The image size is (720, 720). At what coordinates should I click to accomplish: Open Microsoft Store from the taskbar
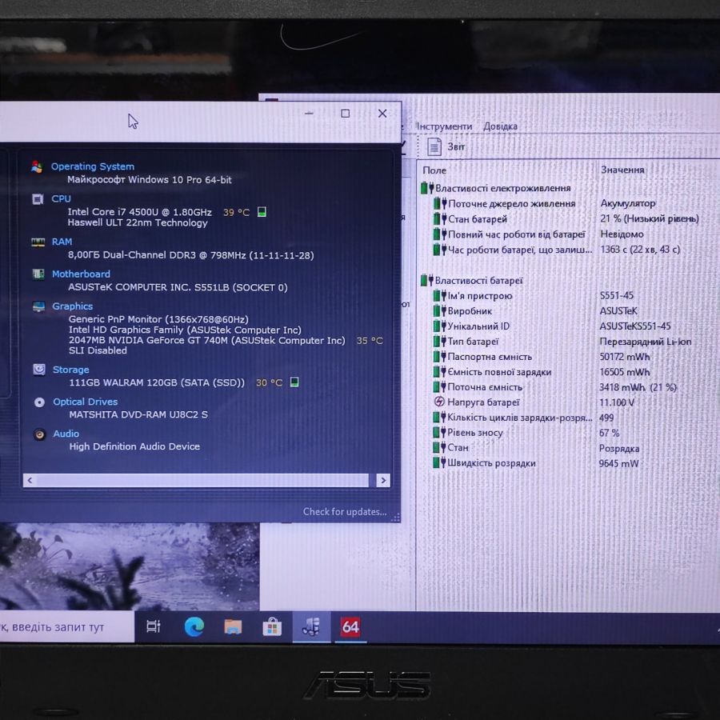[x=272, y=626]
